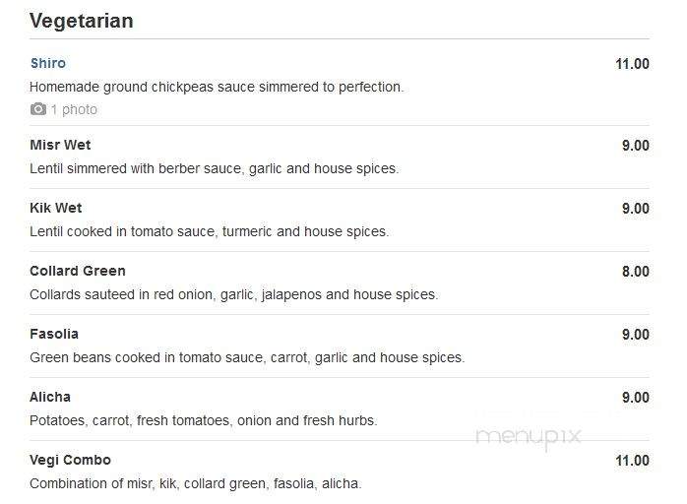687x504 pixels.
Task: Click the Shiro price of 11.00
Action: [x=632, y=64]
